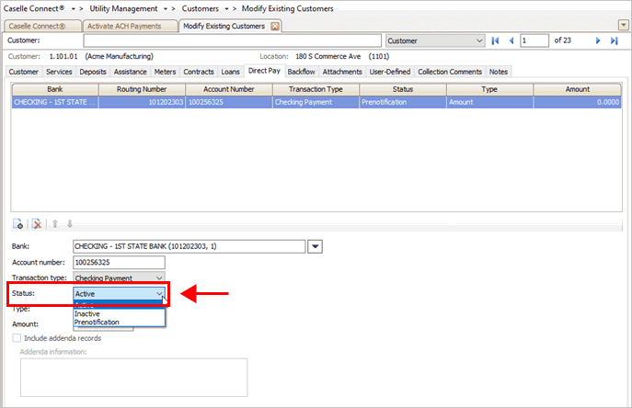This screenshot has height=408, width=632.
Task: Open the Bank lookup dropdown button
Action: [315, 245]
